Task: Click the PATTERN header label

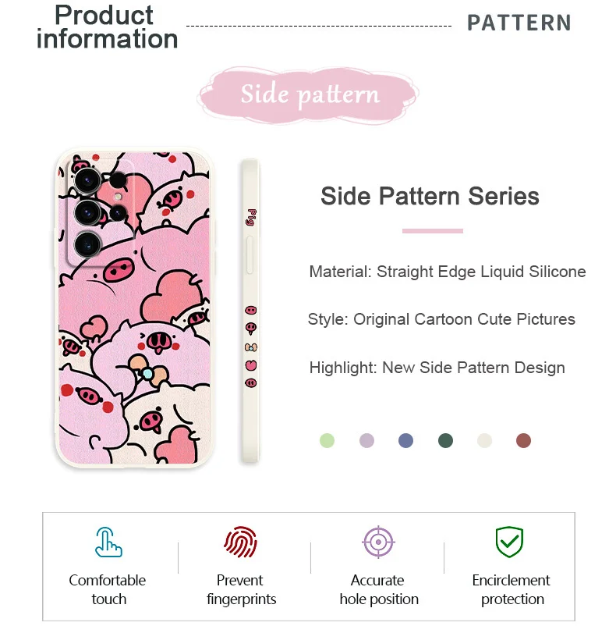Action: (519, 23)
